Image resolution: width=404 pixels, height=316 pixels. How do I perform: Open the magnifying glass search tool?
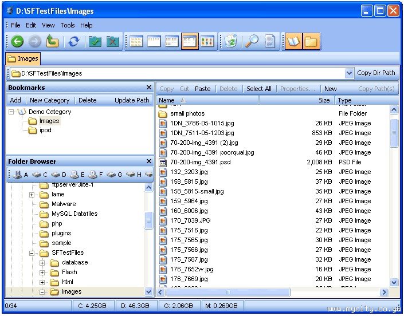252,41
